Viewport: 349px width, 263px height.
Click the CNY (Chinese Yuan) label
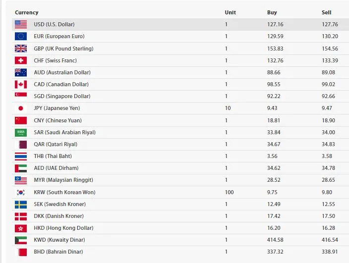(x=58, y=120)
